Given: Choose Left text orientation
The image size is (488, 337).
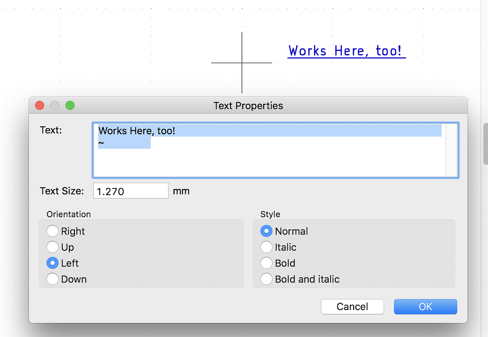Looking at the screenshot, I should pos(53,263).
